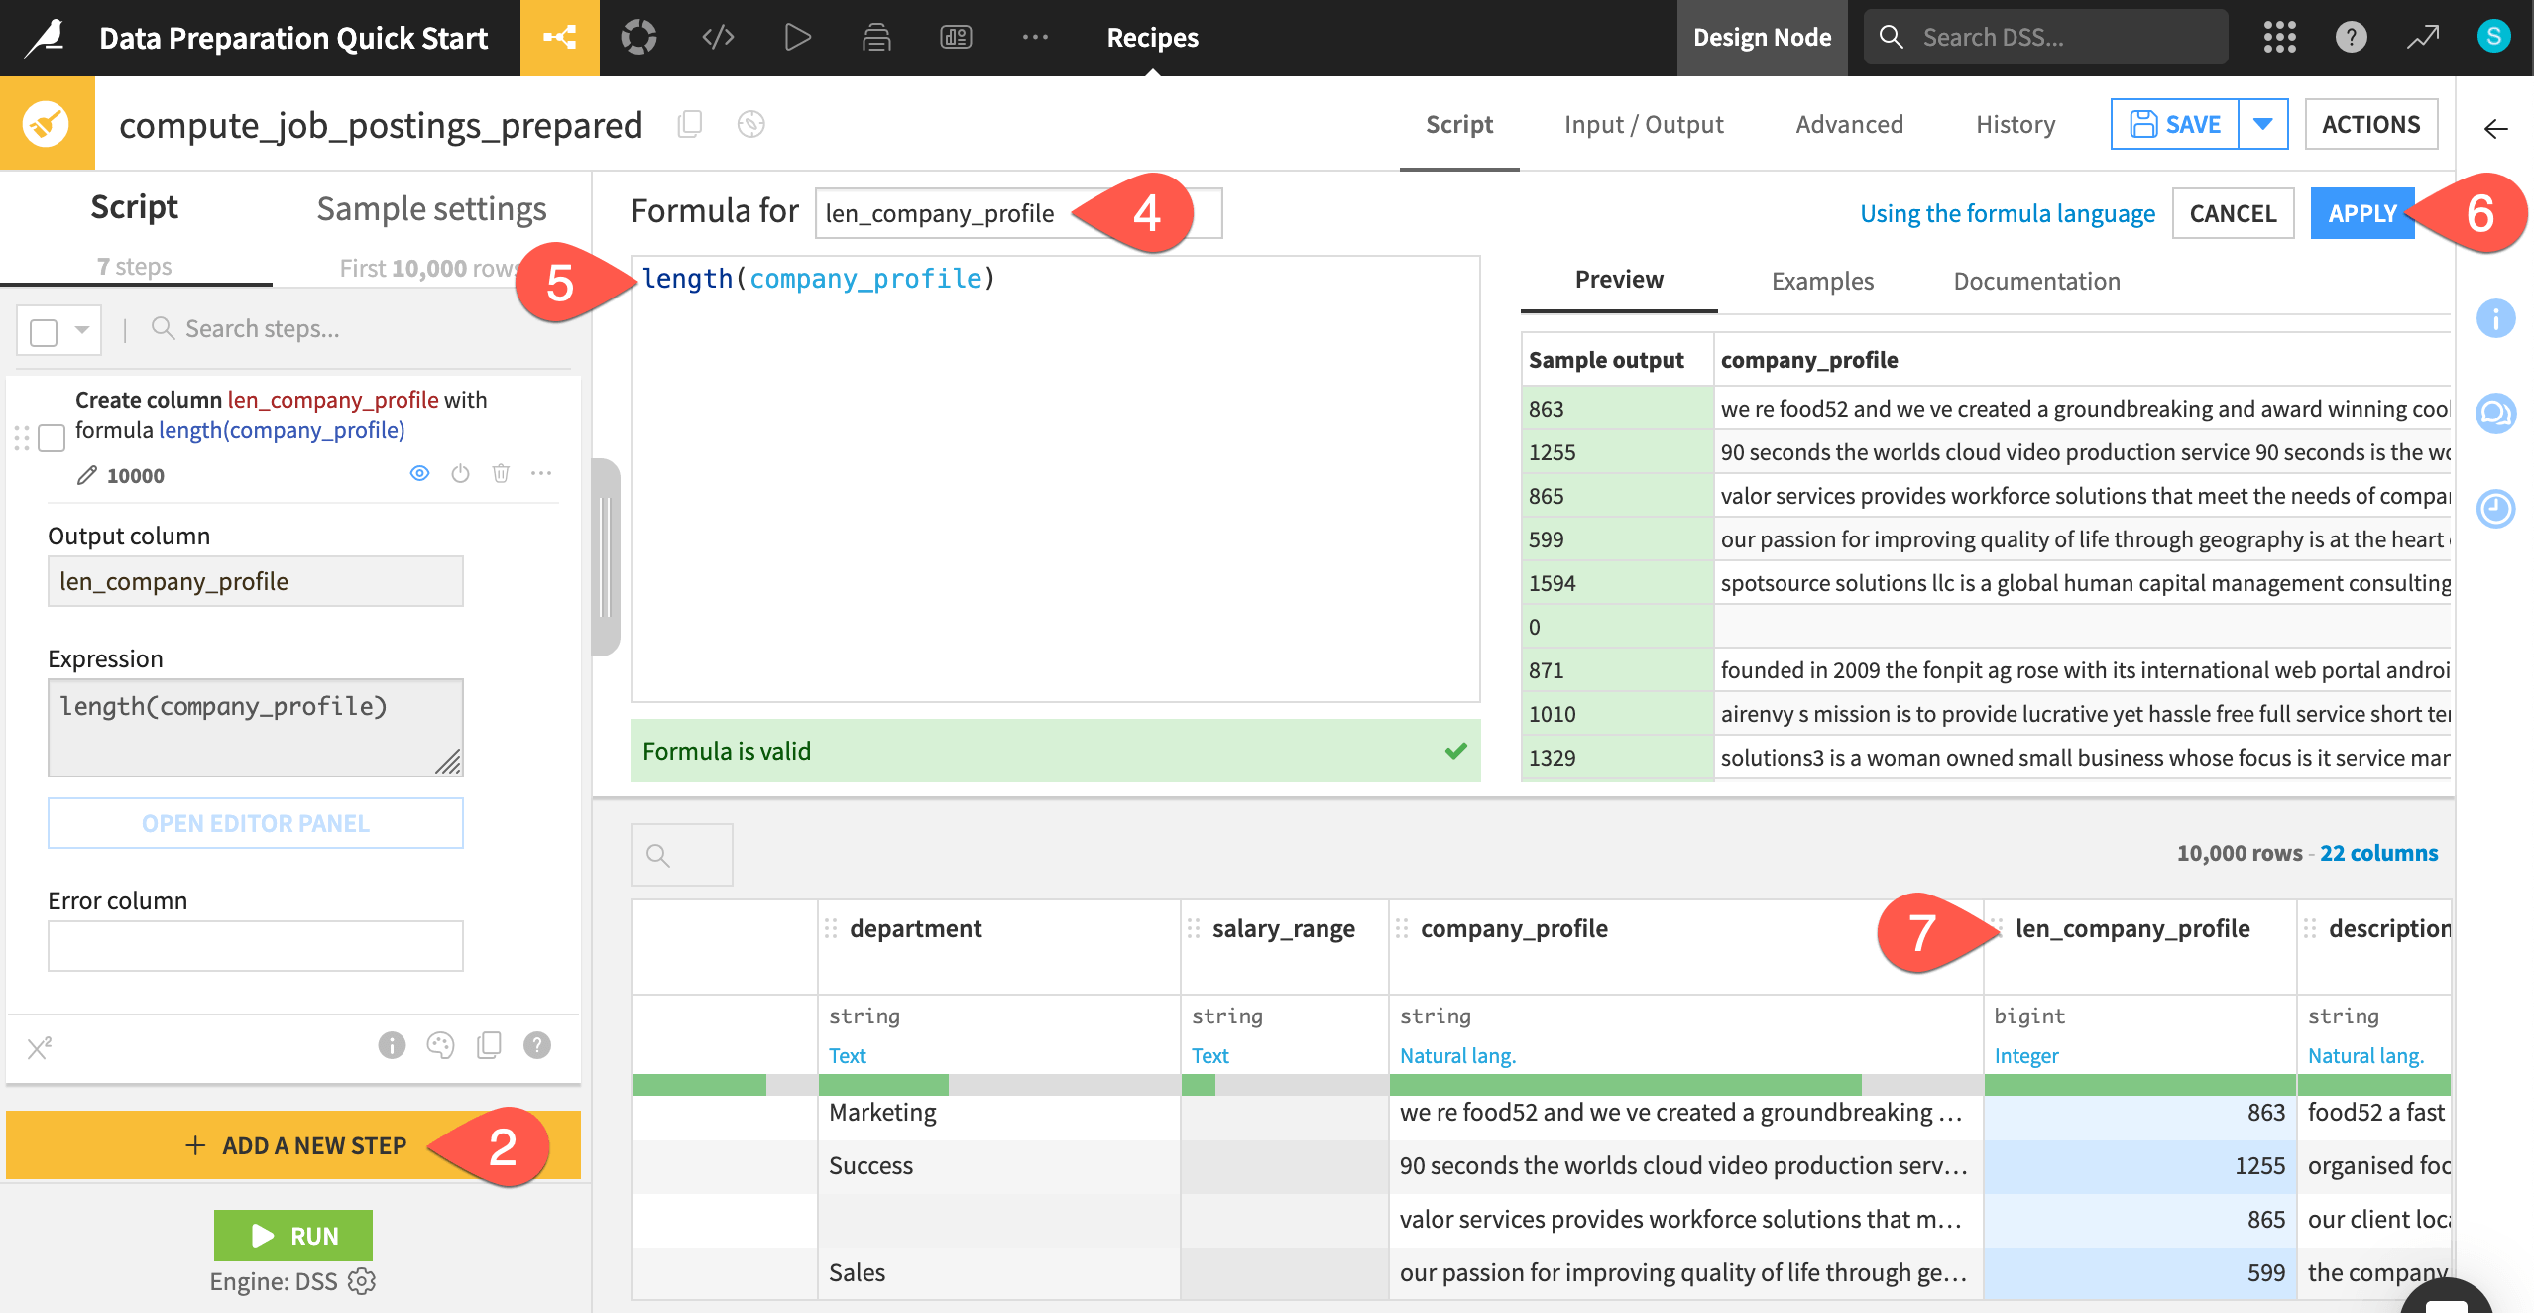Open the Formula for column name combo box

[1018, 213]
